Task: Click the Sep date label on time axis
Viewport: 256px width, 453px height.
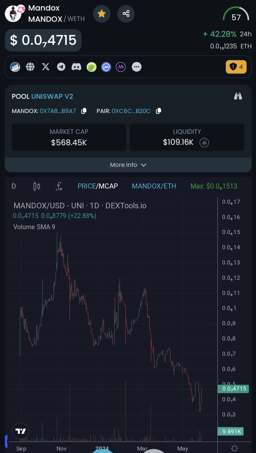Action: (21, 448)
